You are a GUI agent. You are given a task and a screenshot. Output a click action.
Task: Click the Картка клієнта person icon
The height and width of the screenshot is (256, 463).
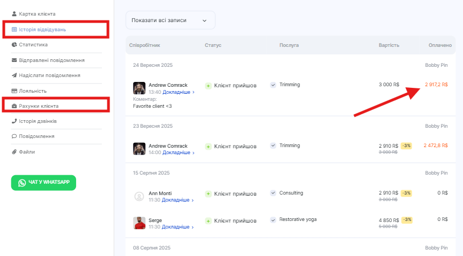click(14, 13)
